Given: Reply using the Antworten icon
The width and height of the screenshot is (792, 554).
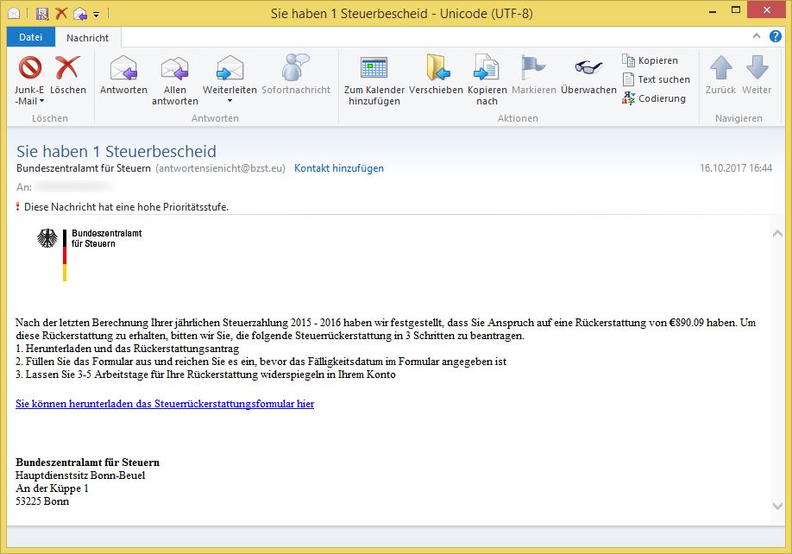Looking at the screenshot, I should pyautogui.click(x=123, y=67).
